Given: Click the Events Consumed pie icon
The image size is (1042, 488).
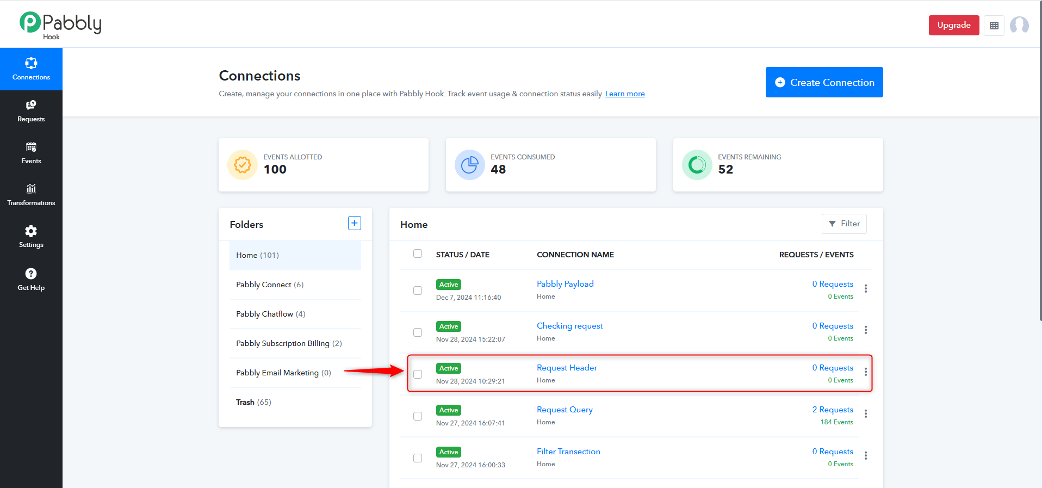Looking at the screenshot, I should pos(470,165).
